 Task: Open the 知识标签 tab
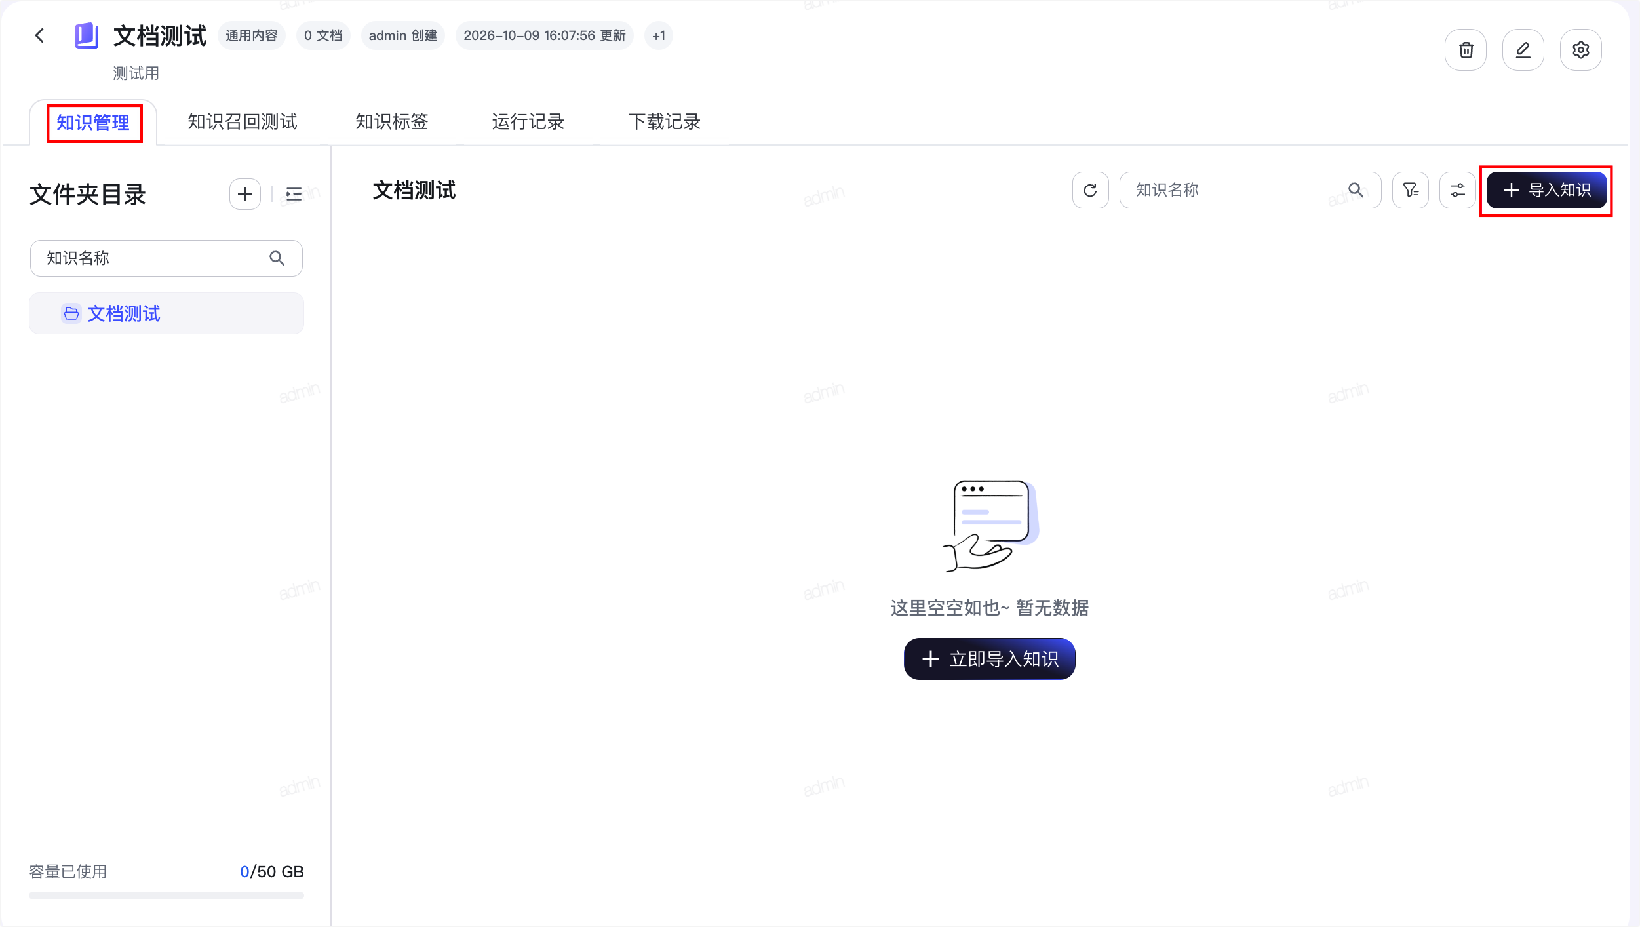pyautogui.click(x=392, y=122)
